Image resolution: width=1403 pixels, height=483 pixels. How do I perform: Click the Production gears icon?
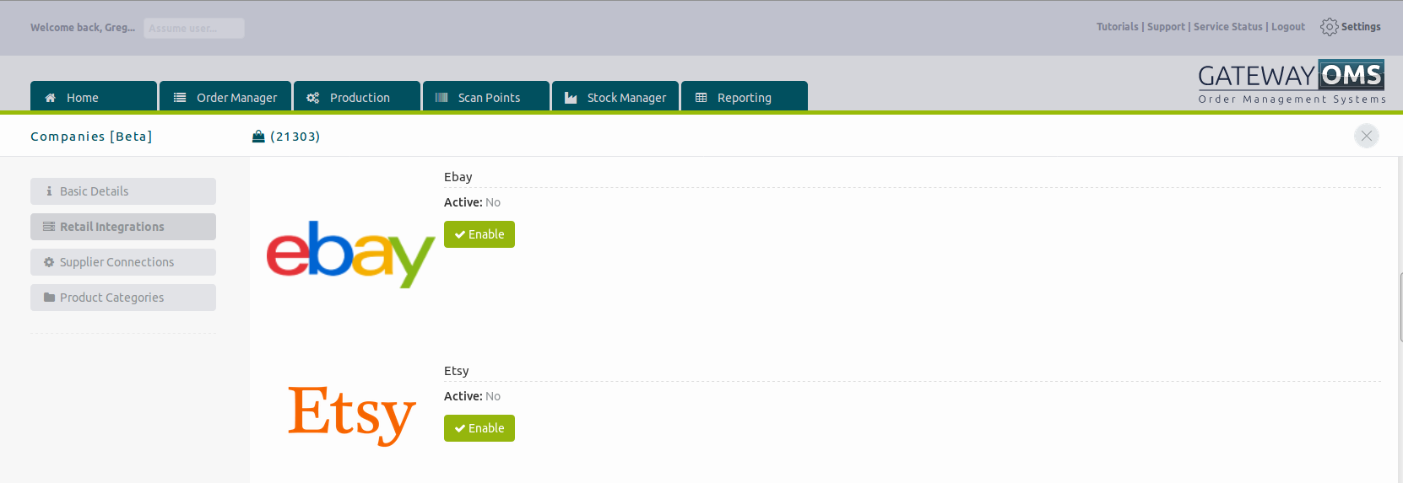[313, 98]
